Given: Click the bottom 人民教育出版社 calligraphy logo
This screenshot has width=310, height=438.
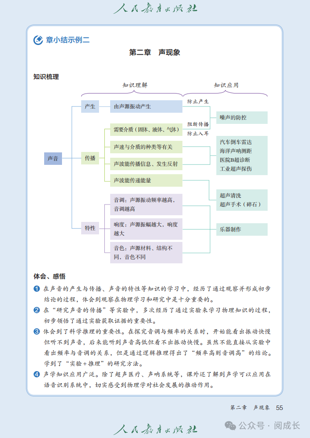Looking at the screenshot, I should (155, 430).
